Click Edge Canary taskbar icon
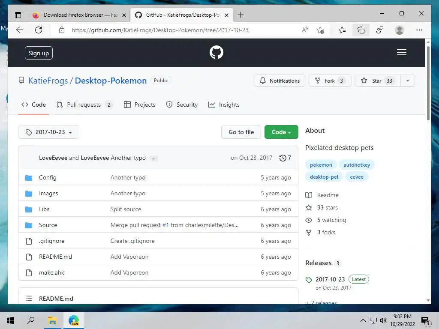Image resolution: width=439 pixels, height=329 pixels. coord(74,320)
